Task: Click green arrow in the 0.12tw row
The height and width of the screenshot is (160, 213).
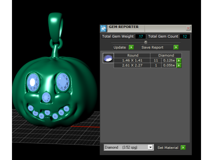Action: click(x=179, y=60)
